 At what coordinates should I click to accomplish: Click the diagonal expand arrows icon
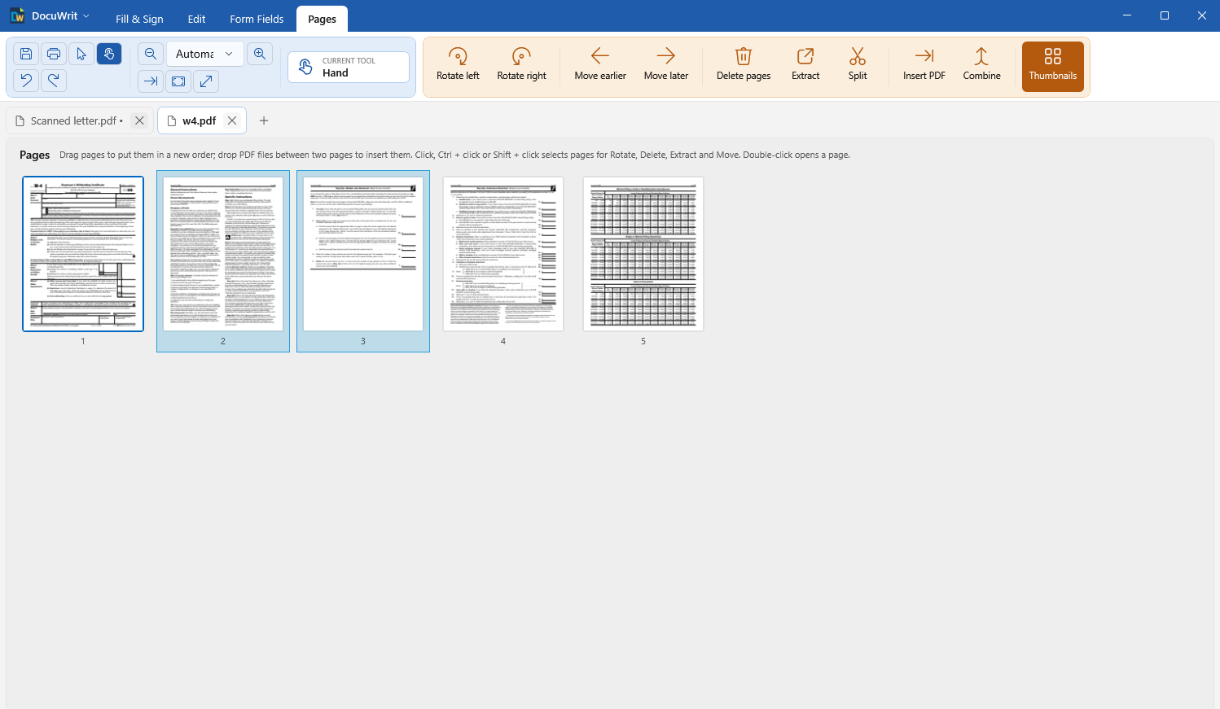tap(206, 81)
